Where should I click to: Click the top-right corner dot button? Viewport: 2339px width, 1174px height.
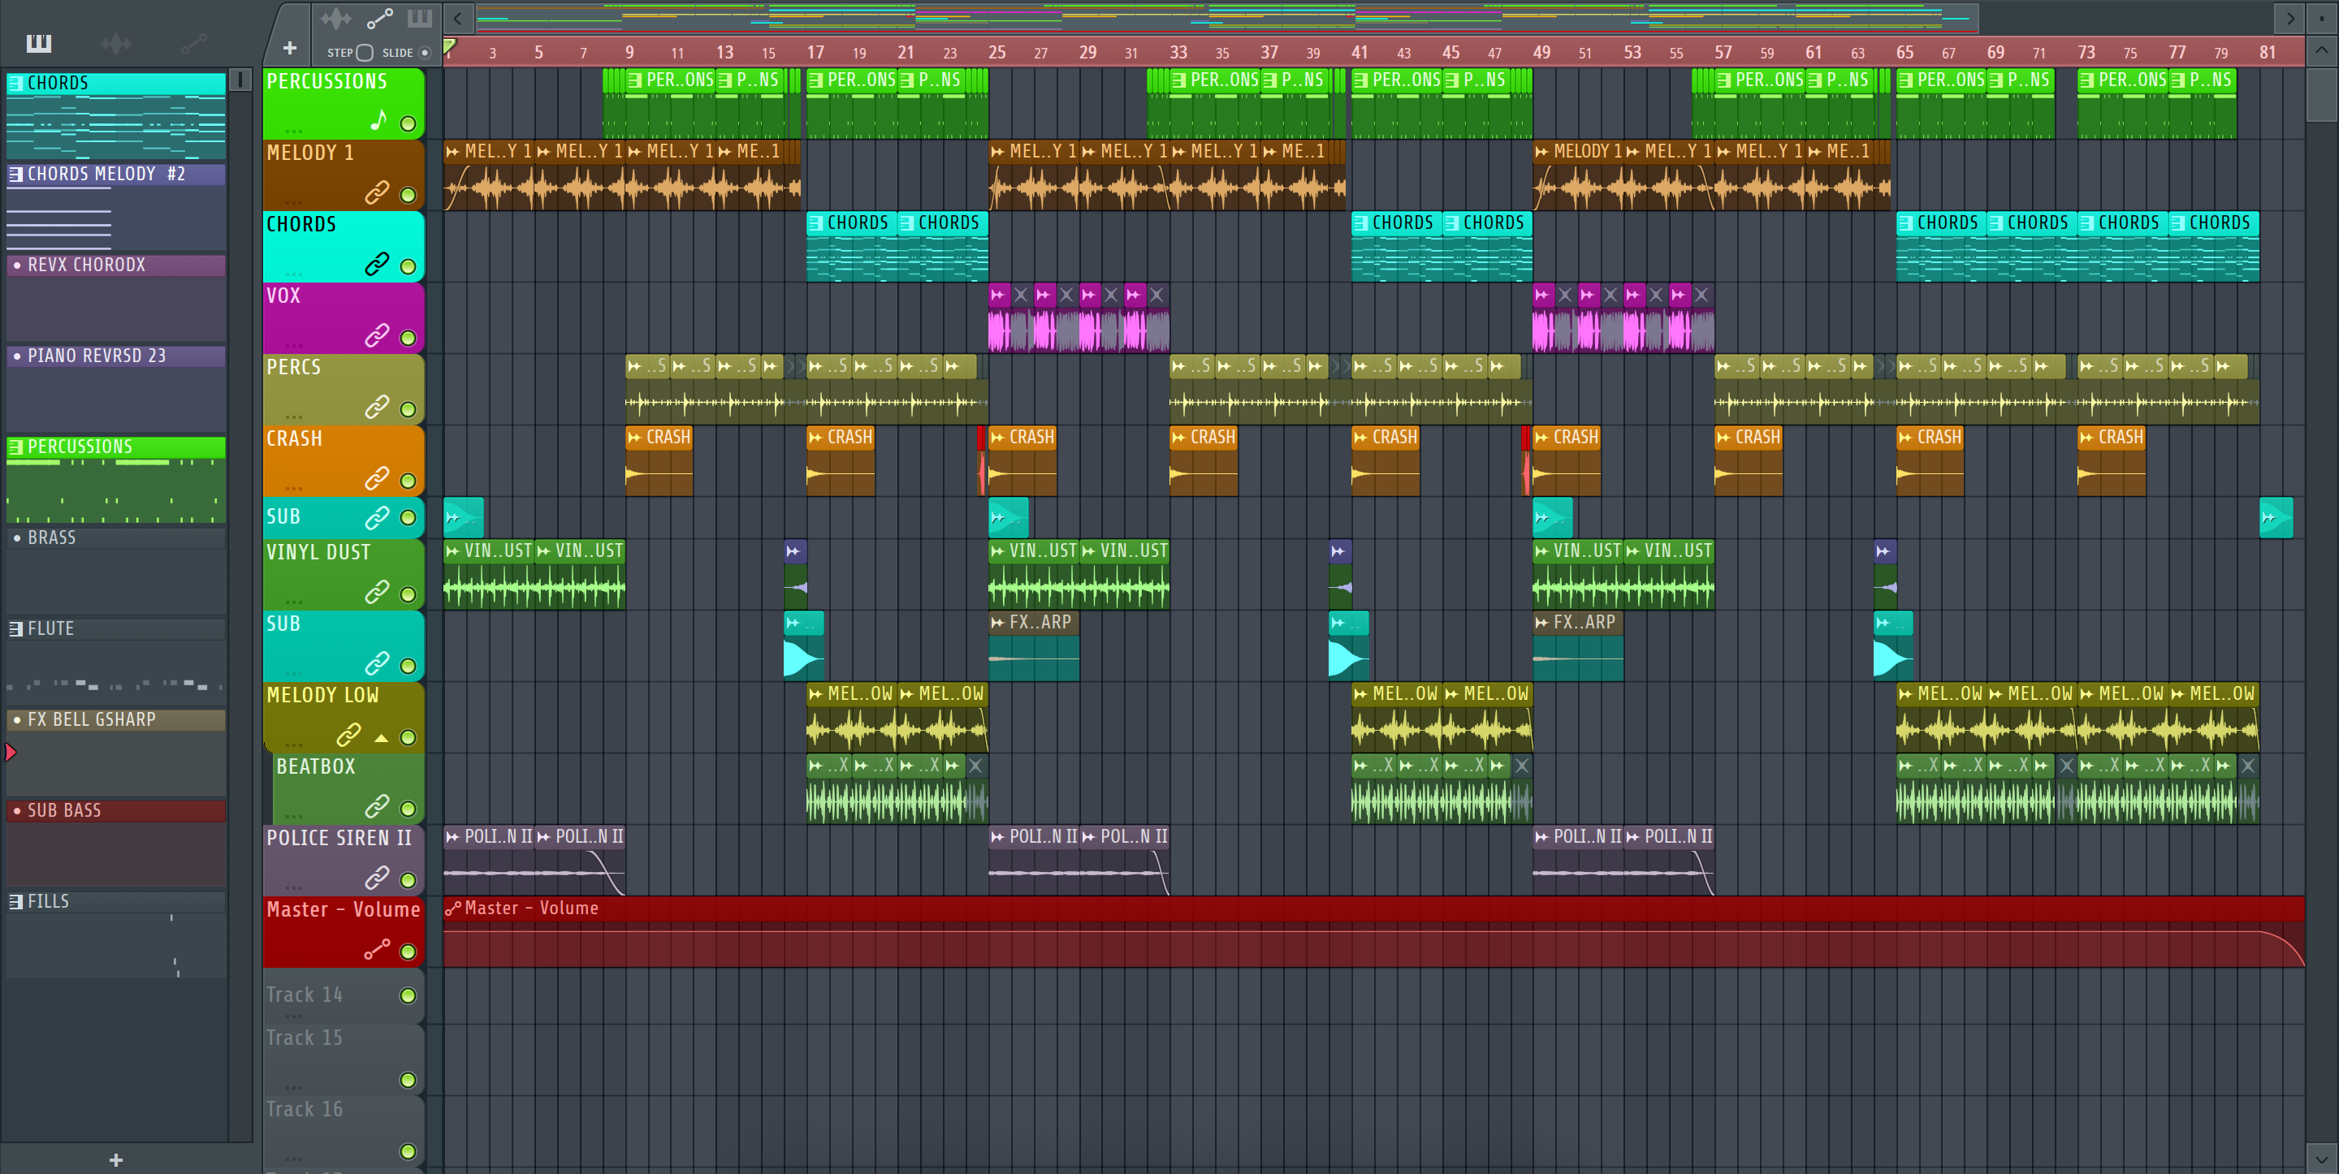pos(2321,17)
